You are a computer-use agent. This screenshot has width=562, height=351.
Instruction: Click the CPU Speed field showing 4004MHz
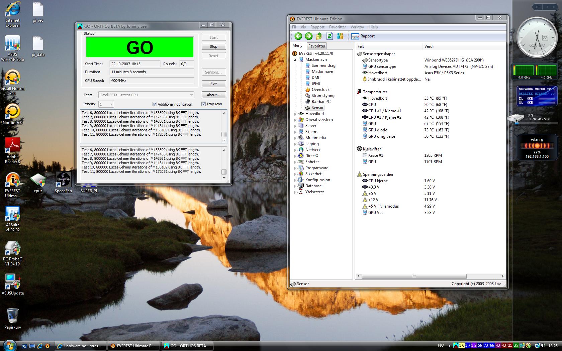point(152,81)
